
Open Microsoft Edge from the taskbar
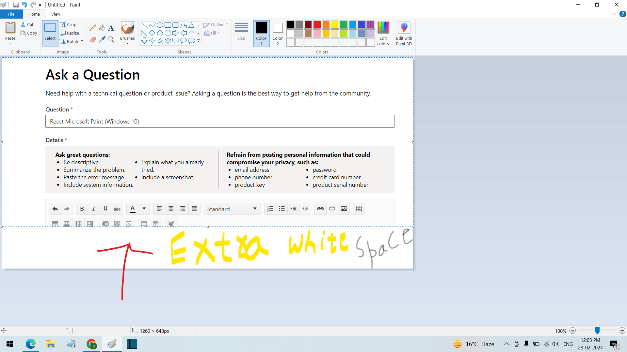pyautogui.click(x=31, y=344)
